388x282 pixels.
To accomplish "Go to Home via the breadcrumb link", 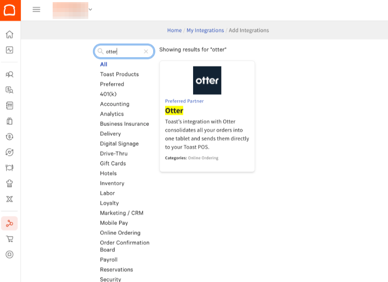I will coord(174,30).
